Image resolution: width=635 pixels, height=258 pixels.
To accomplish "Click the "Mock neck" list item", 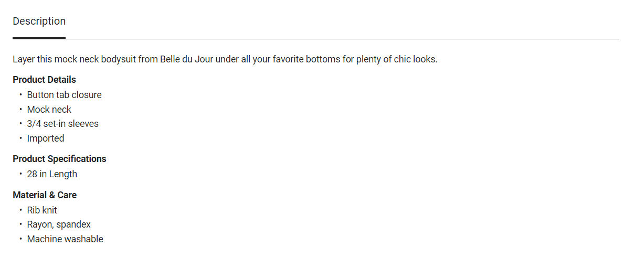I will [x=49, y=110].
